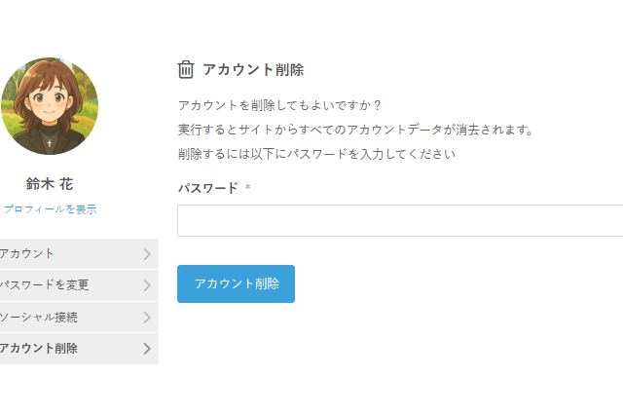Screen dimensions: 623x414
Task: Click the user name 鈴木 花
Action: coord(50,183)
